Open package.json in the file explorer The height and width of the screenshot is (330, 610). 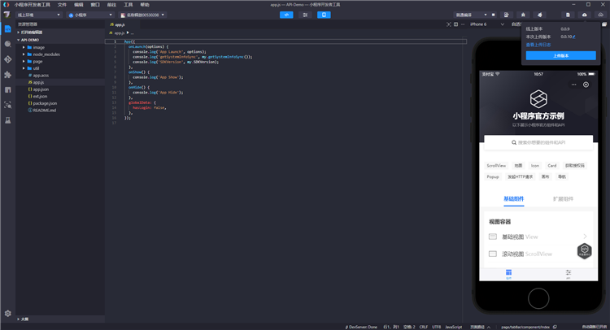[45, 103]
